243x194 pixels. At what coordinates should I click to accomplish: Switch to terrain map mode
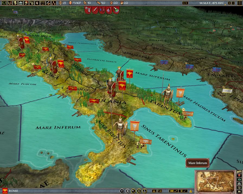(x=239, y=172)
